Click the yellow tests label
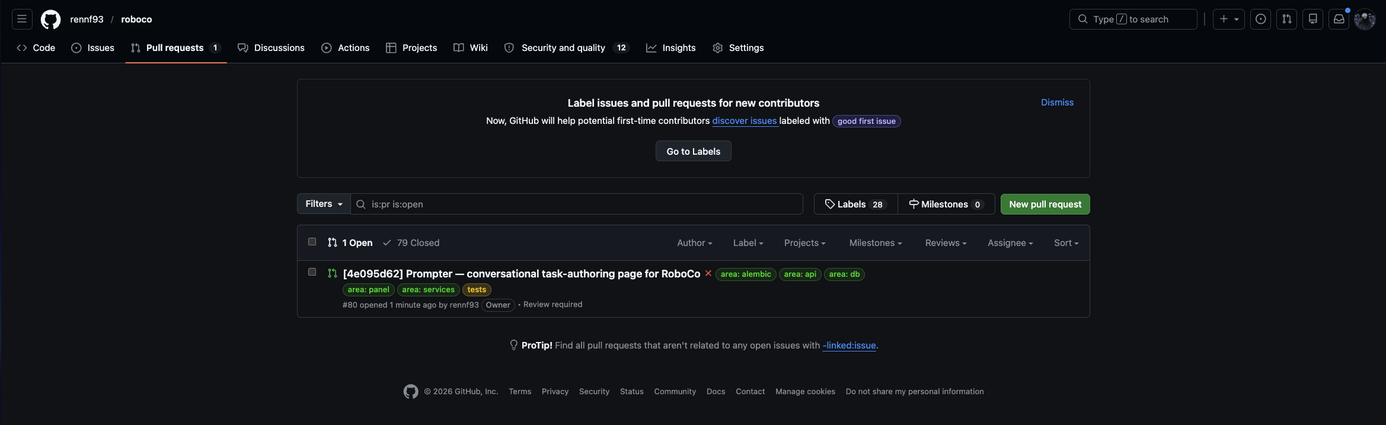The image size is (1386, 425). 477,290
